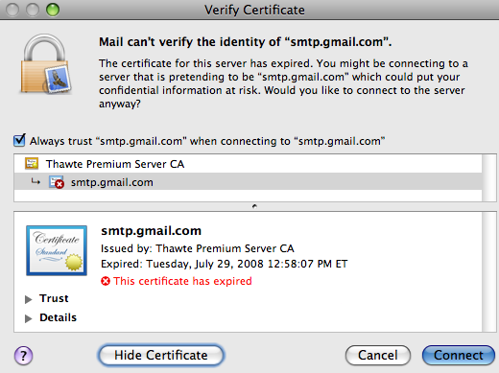Click the Thawte Premium Server CA certificate icon

pos(32,164)
